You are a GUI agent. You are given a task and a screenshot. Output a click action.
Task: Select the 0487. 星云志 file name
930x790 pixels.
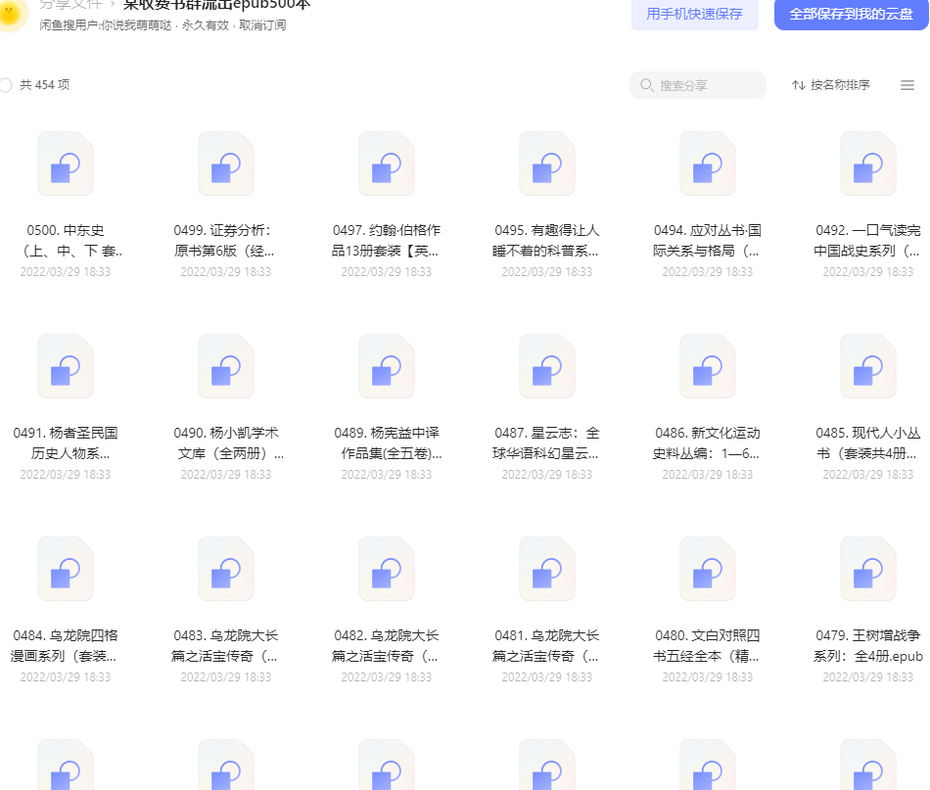click(547, 443)
